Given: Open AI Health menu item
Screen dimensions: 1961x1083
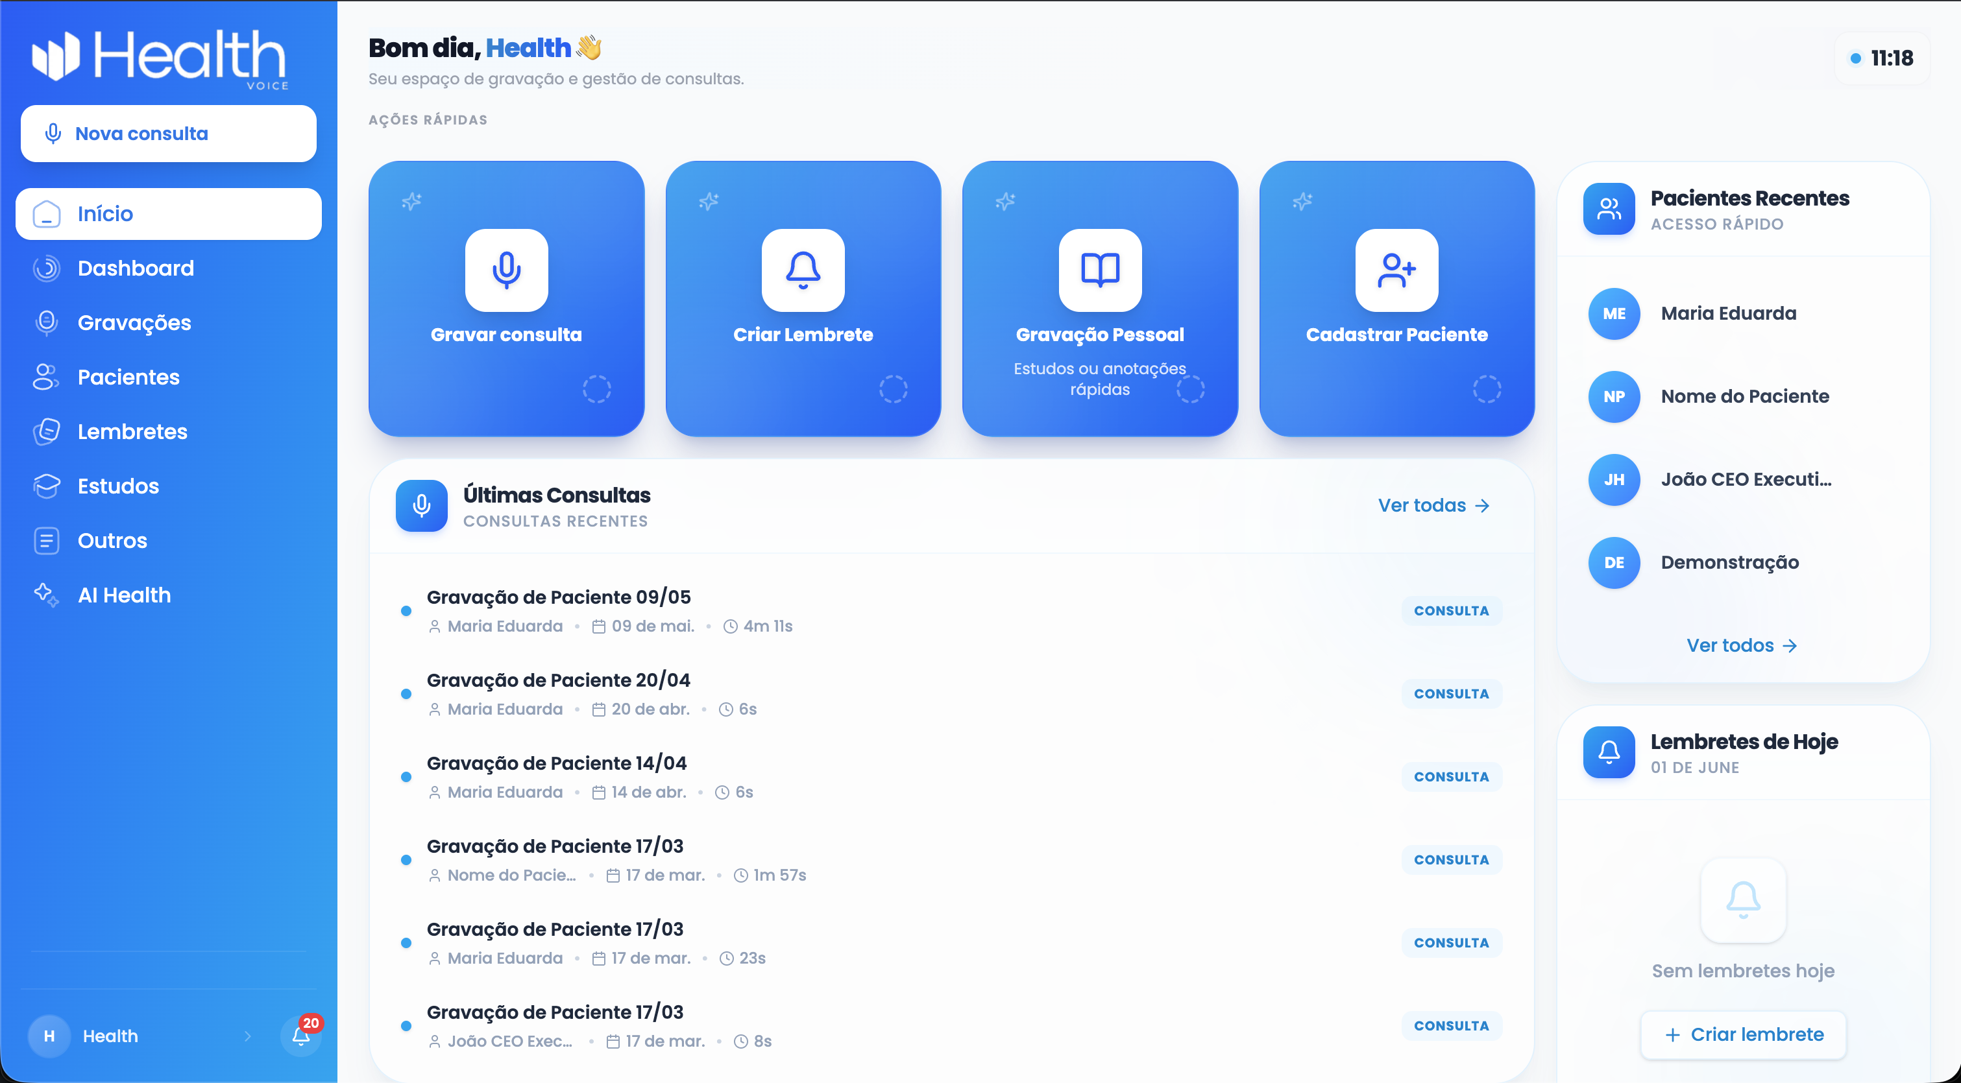Looking at the screenshot, I should pos(168,595).
